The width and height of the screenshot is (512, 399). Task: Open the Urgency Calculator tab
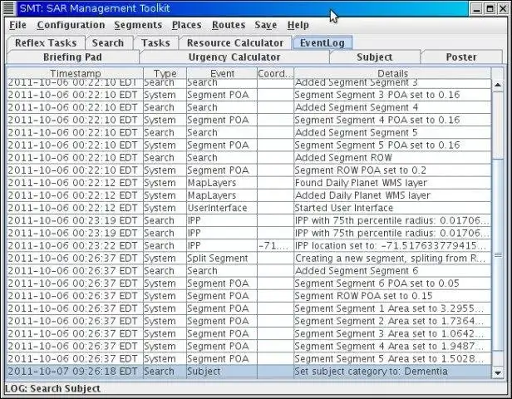(x=234, y=57)
